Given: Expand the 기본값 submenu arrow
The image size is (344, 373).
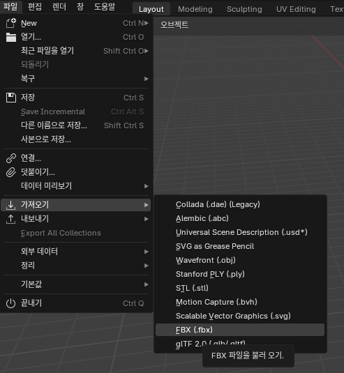Looking at the screenshot, I should click(x=147, y=284).
